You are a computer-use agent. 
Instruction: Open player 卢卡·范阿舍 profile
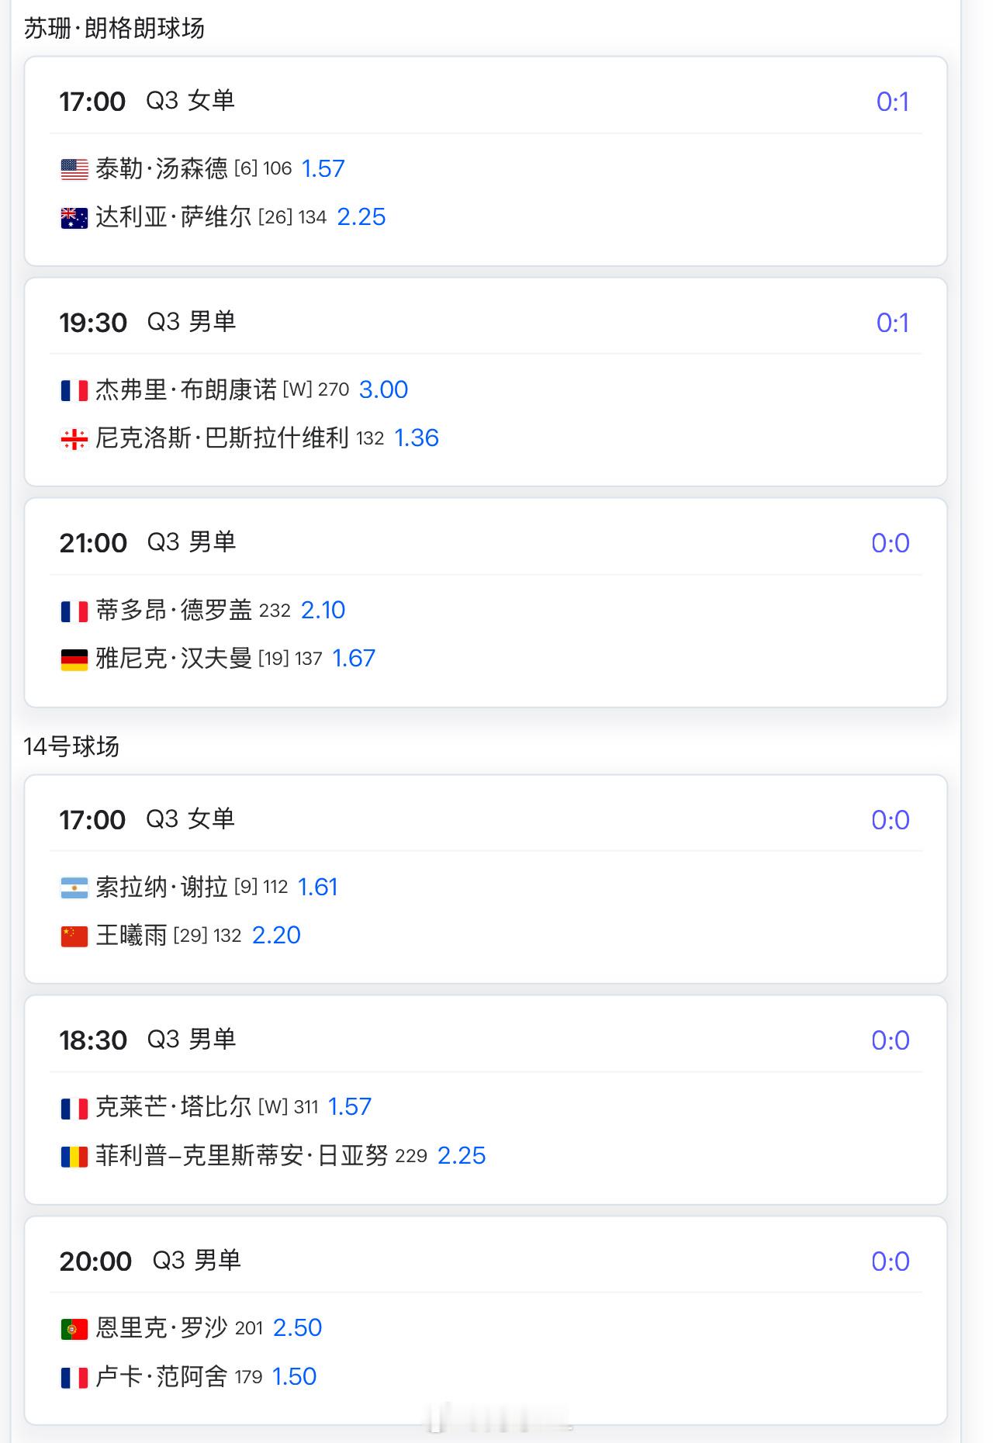[161, 1376]
